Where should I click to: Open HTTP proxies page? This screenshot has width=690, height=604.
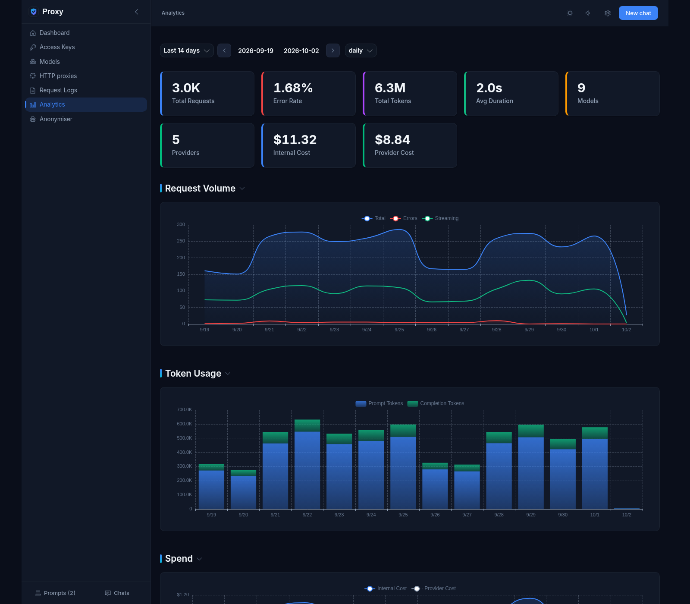(x=86, y=76)
